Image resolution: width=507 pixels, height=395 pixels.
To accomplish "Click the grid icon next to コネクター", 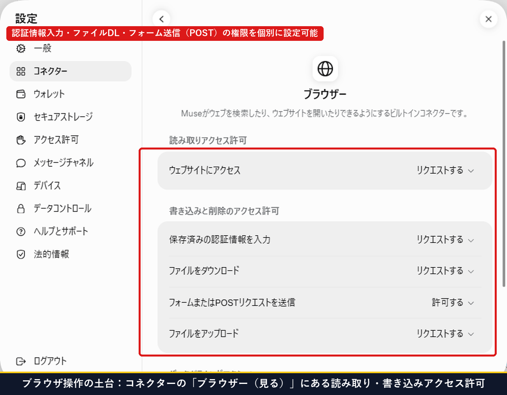I will tap(21, 71).
